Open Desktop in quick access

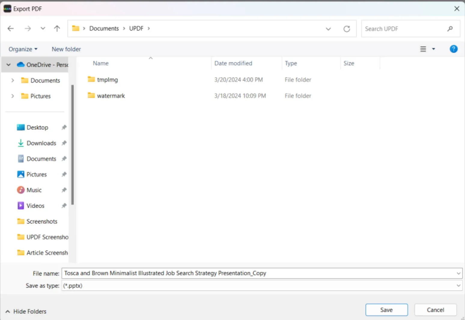point(32,127)
